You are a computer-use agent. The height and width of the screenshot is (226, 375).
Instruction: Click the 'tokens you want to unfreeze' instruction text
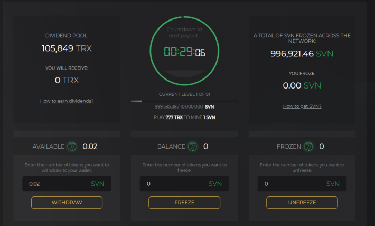(x=302, y=168)
